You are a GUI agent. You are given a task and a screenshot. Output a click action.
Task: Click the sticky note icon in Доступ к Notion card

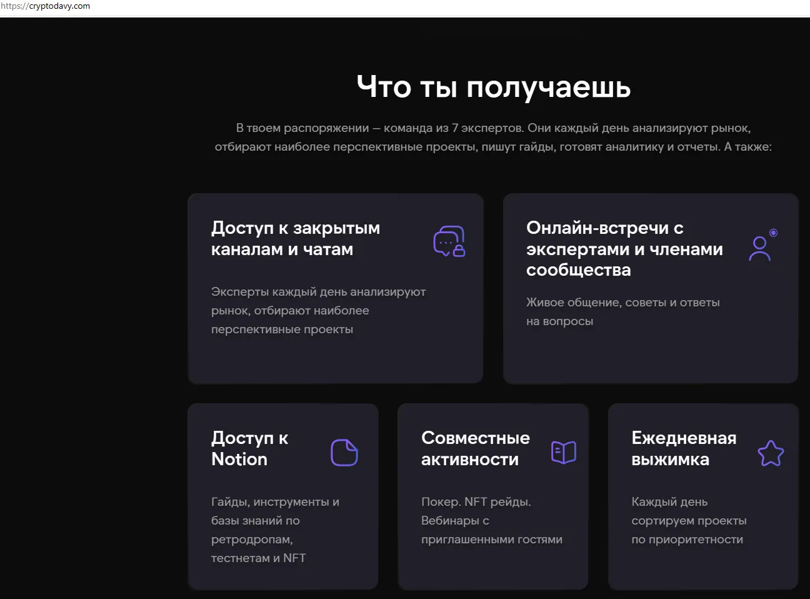[x=344, y=453]
